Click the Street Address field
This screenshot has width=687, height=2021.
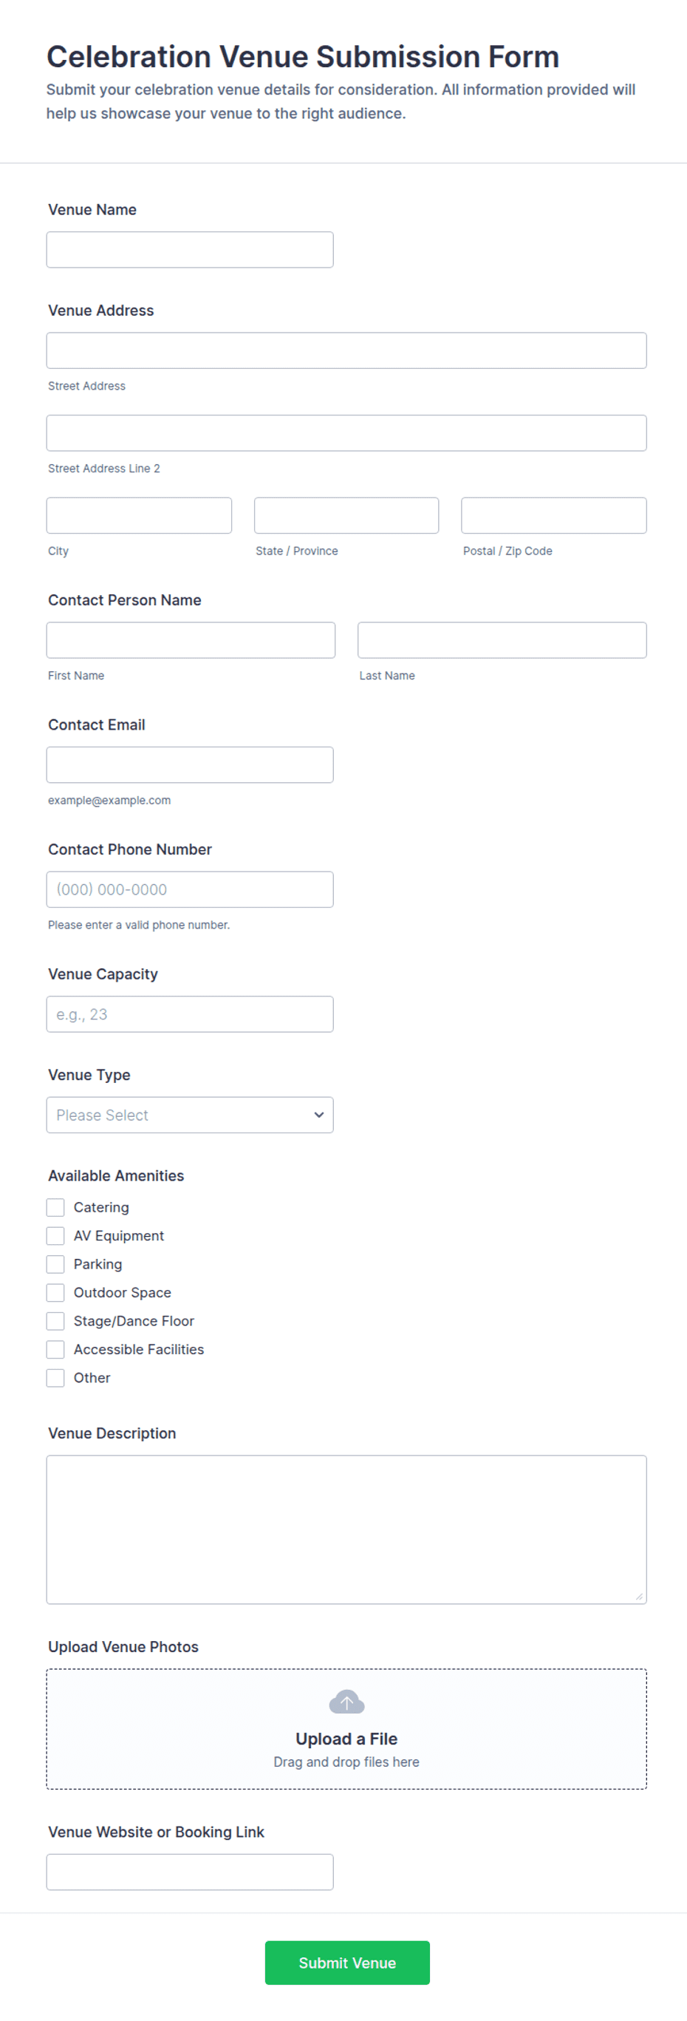tap(346, 350)
